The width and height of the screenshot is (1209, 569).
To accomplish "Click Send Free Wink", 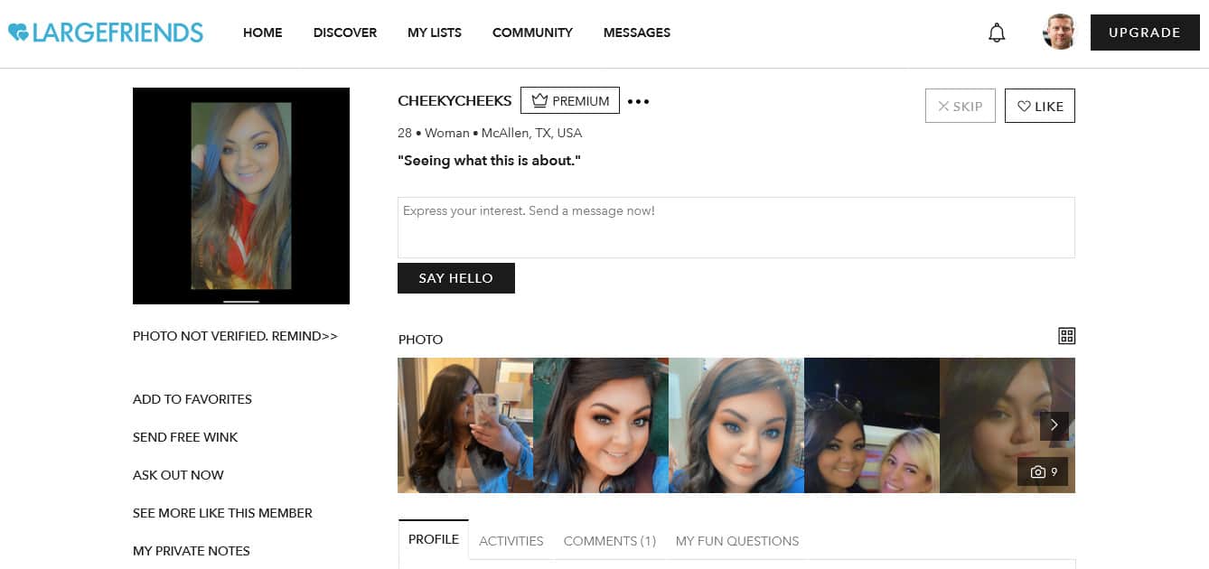I will 185,437.
